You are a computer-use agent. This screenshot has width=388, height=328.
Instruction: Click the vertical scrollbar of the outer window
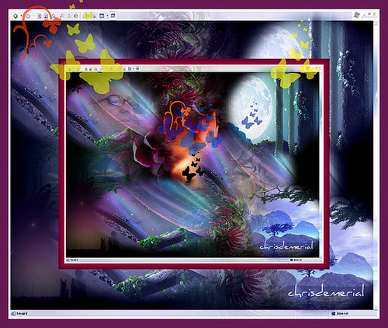pyautogui.click(x=376, y=166)
